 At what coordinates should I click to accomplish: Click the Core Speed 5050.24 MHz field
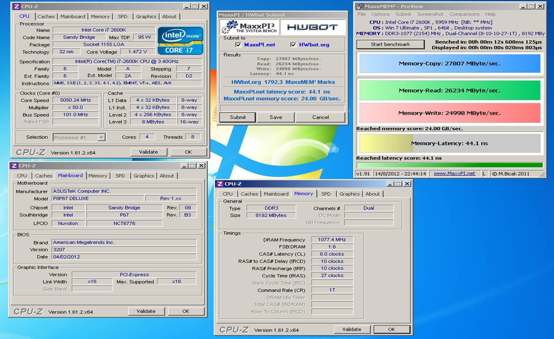pyautogui.click(x=75, y=100)
